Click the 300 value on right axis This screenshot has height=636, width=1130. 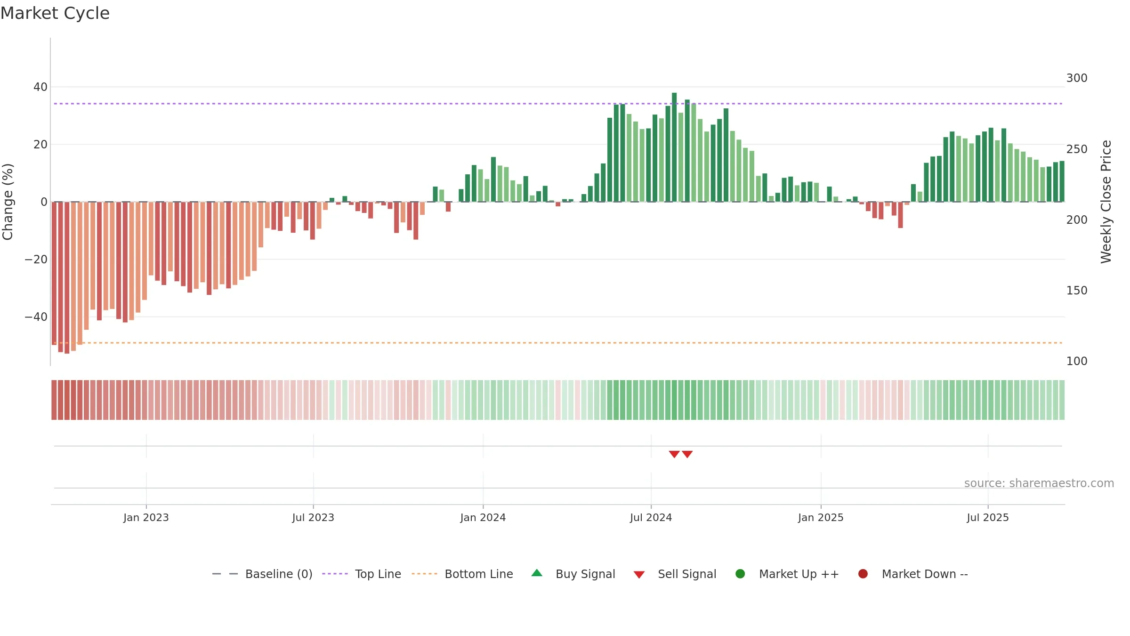pos(1077,78)
